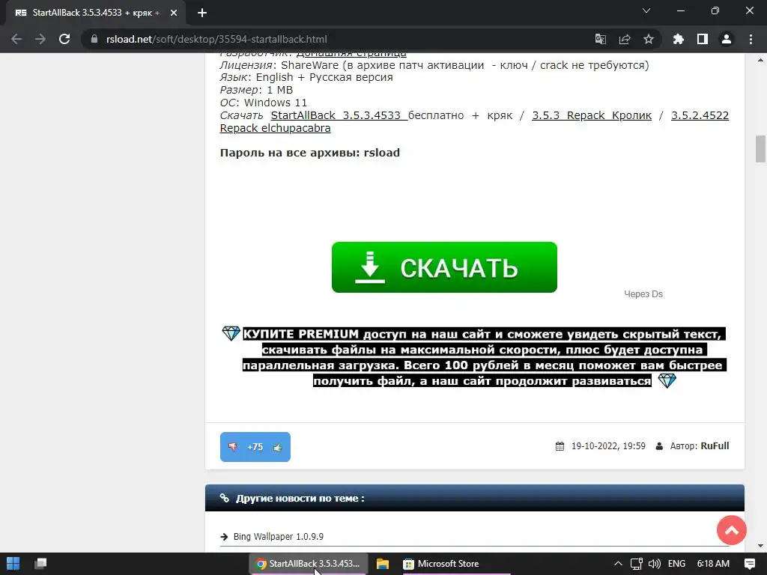Open Chrome three-dot menu
767x575 pixels.
click(x=751, y=39)
